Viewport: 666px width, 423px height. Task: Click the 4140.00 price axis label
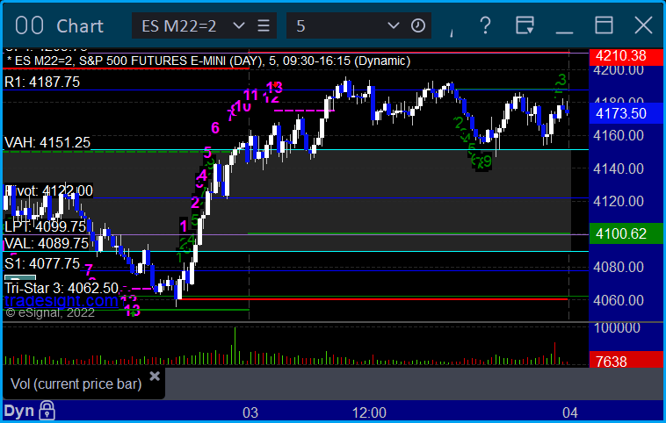point(619,168)
